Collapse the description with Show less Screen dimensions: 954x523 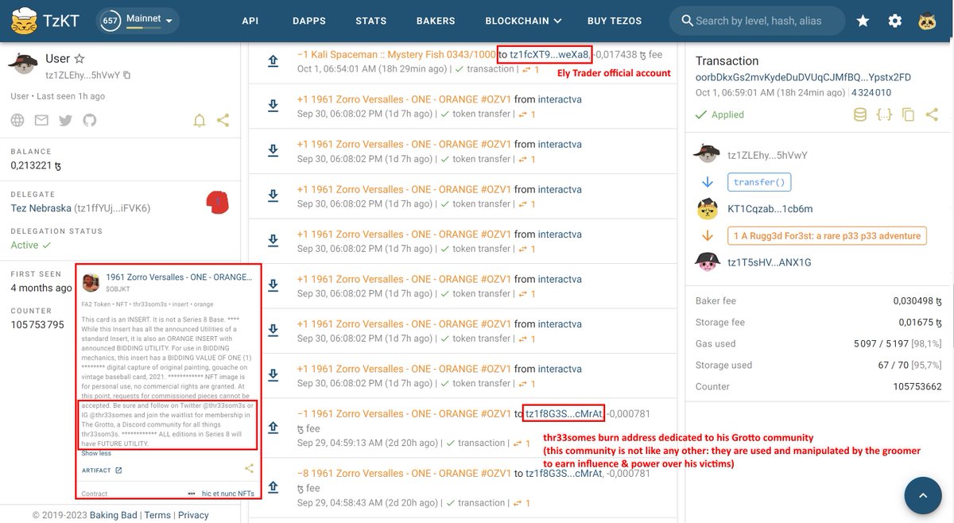(x=97, y=453)
